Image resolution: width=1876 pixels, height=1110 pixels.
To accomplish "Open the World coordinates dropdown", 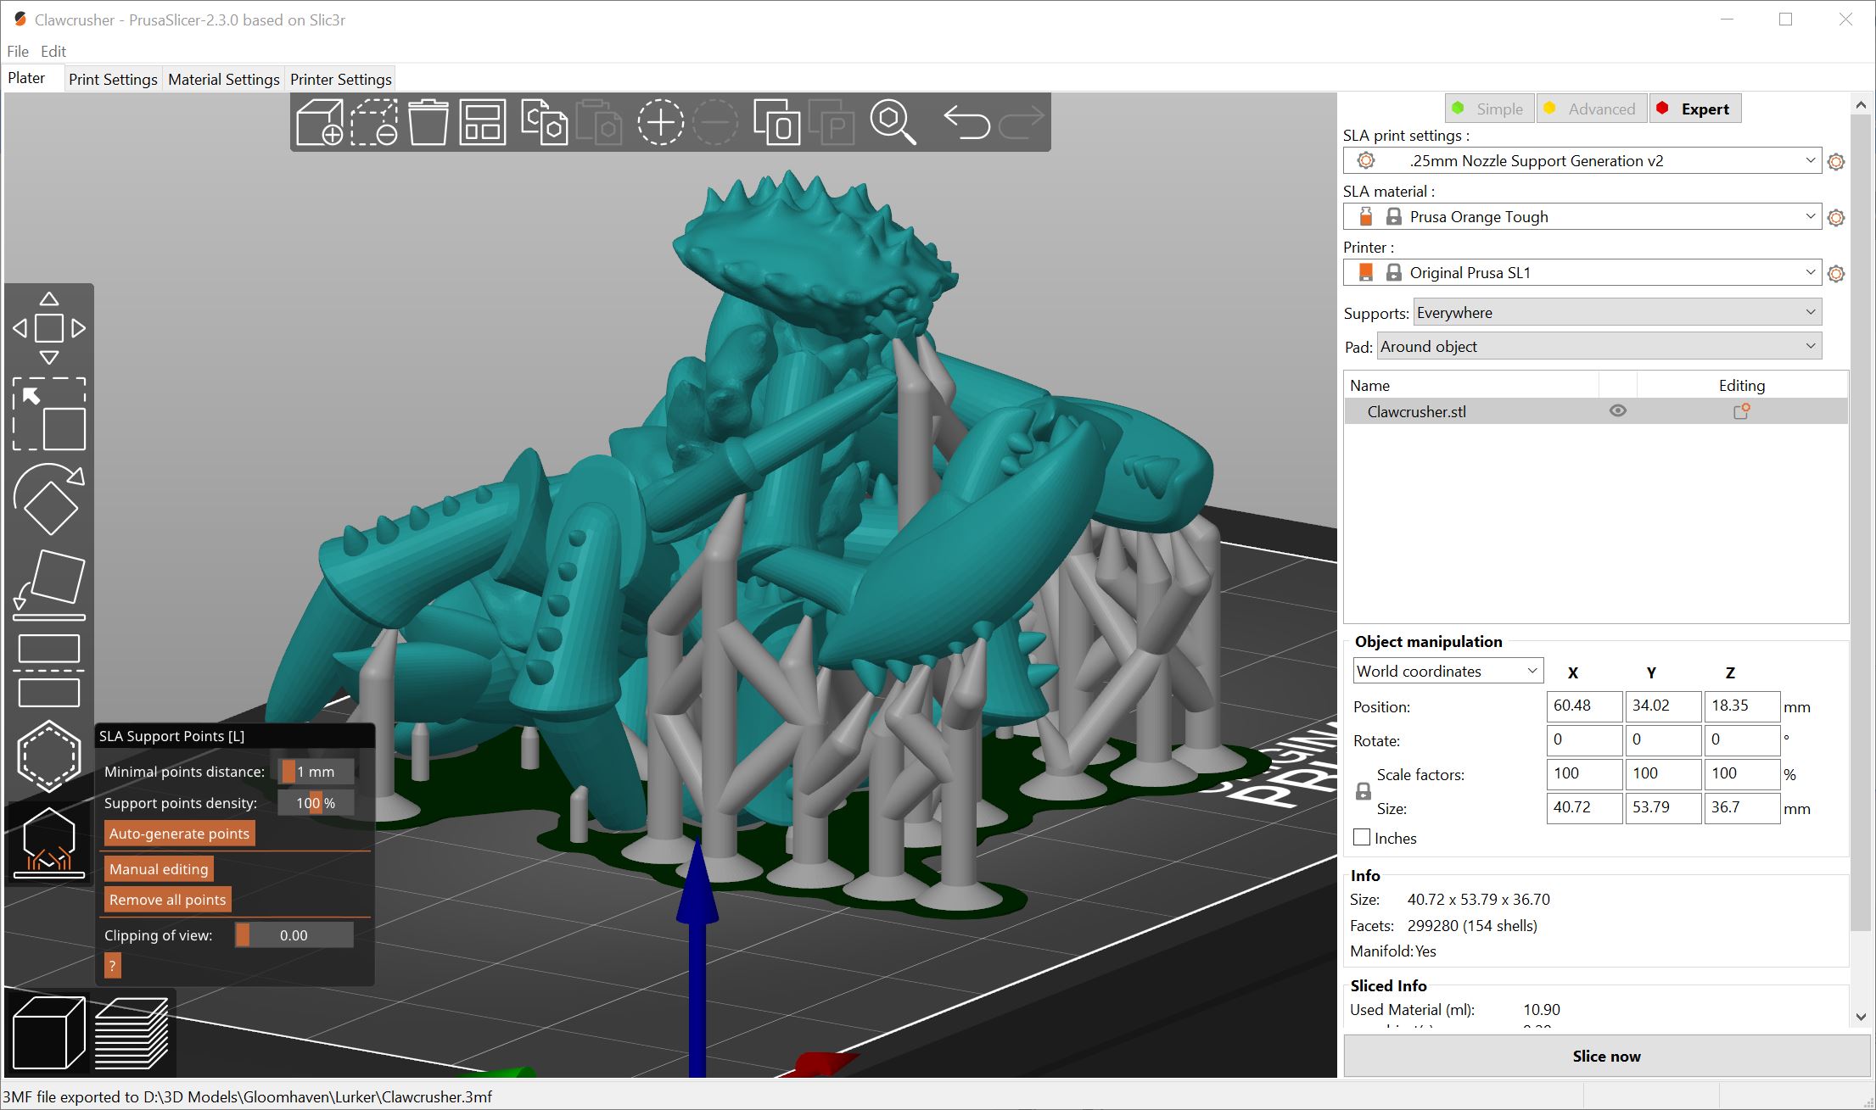I will click(1448, 671).
